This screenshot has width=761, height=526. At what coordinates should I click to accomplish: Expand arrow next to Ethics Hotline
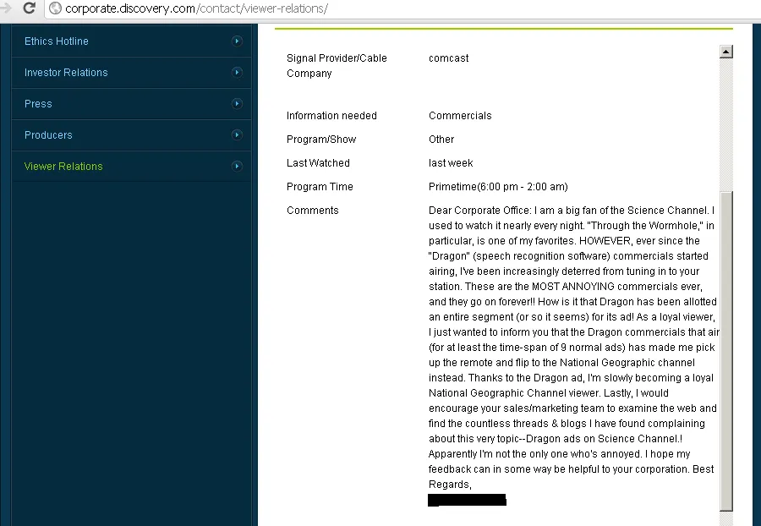237,41
